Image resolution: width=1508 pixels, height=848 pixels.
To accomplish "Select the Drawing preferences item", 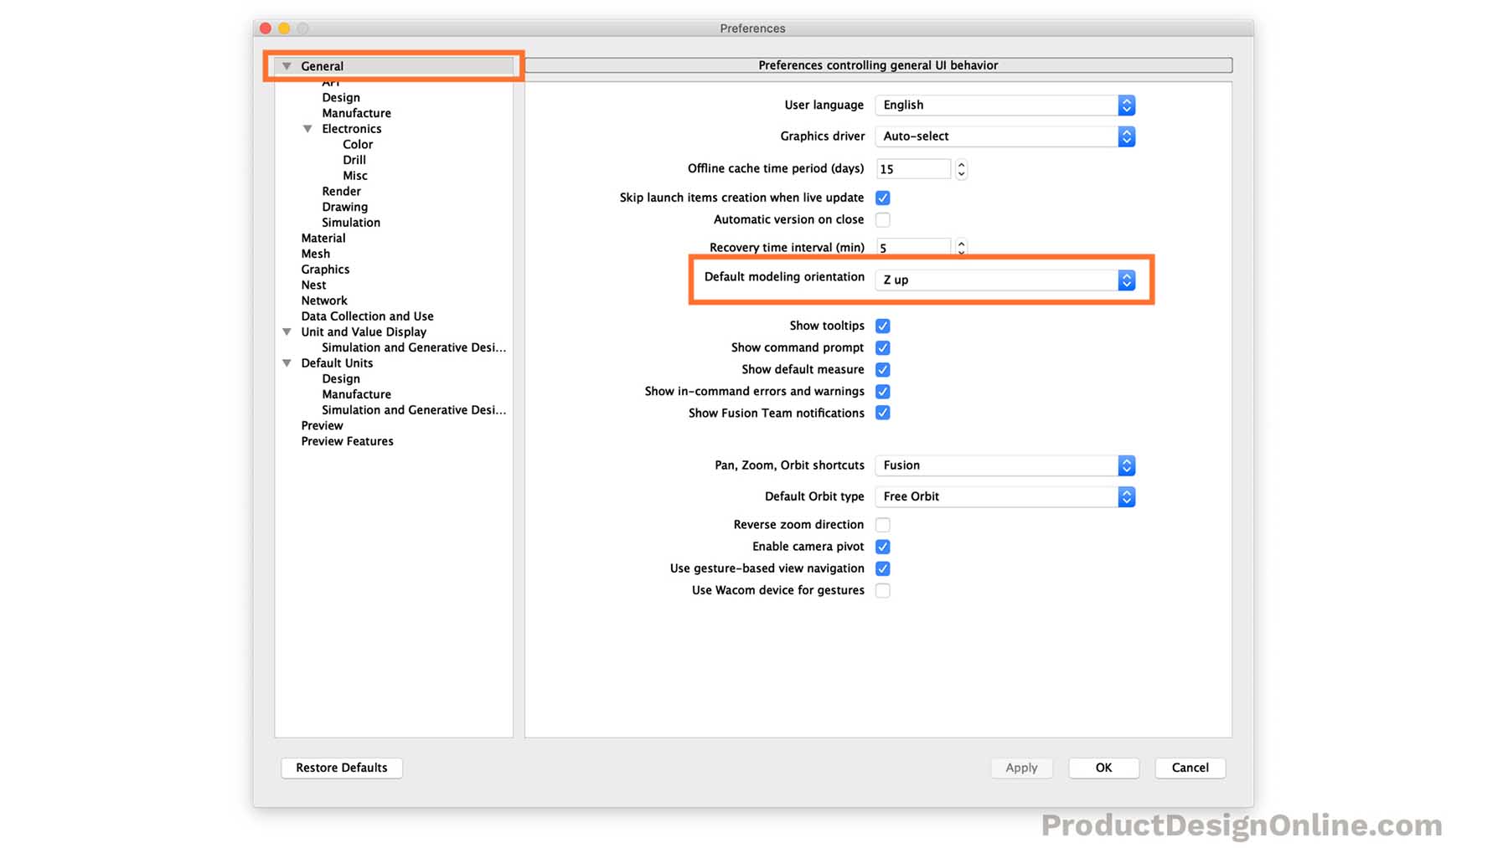I will pyautogui.click(x=344, y=207).
